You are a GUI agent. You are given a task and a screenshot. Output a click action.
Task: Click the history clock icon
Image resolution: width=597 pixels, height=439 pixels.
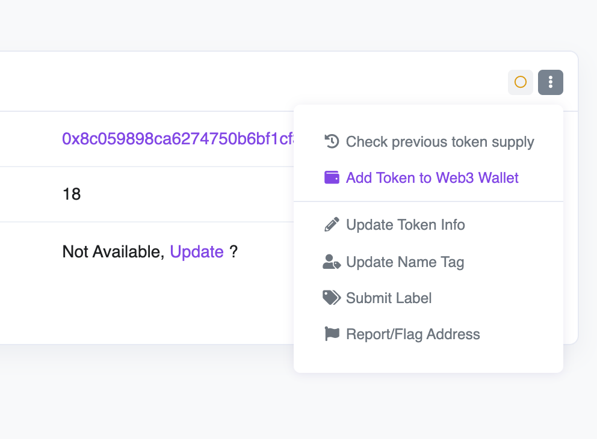click(332, 141)
